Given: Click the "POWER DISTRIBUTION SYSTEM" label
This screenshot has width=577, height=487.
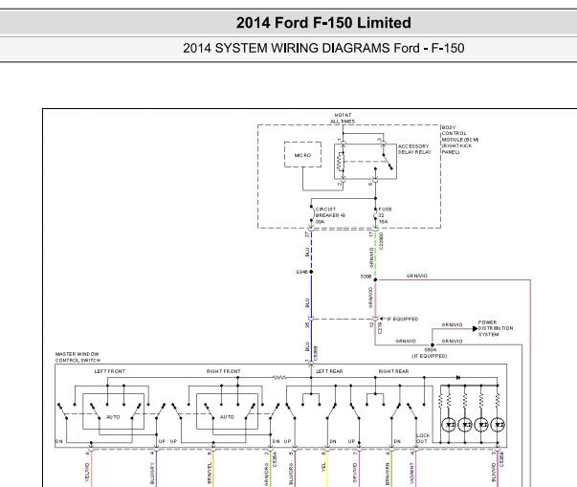Looking at the screenshot, I should click(496, 328).
